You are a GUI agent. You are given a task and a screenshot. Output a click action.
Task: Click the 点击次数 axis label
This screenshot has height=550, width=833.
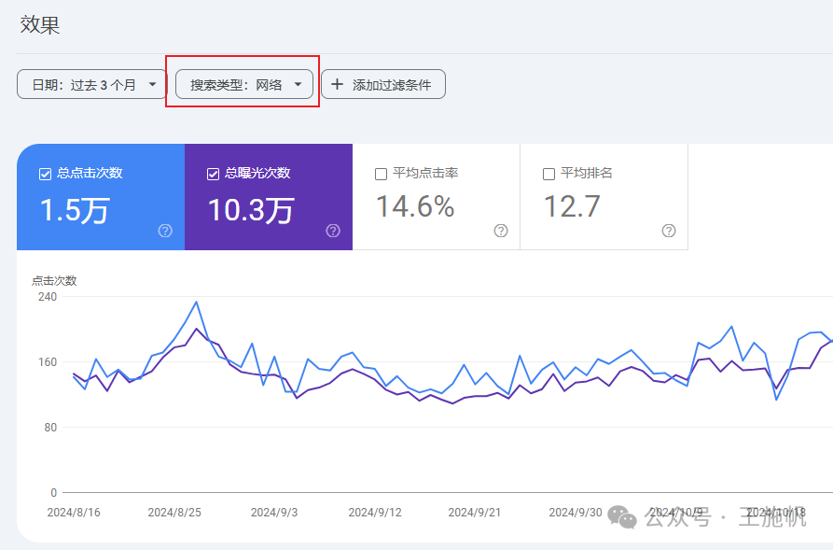click(54, 281)
